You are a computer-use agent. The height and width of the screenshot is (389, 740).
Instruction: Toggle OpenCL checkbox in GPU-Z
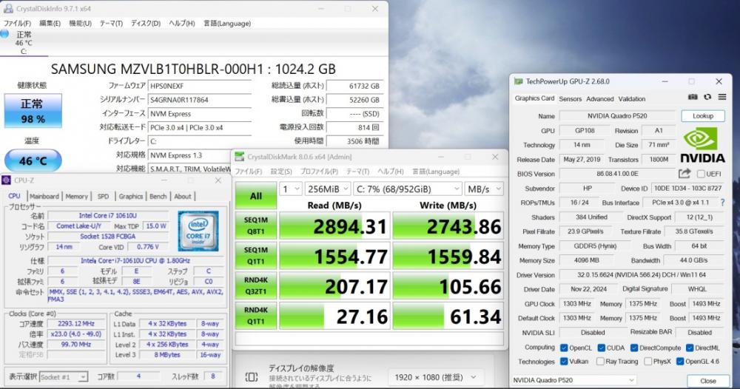click(x=563, y=348)
